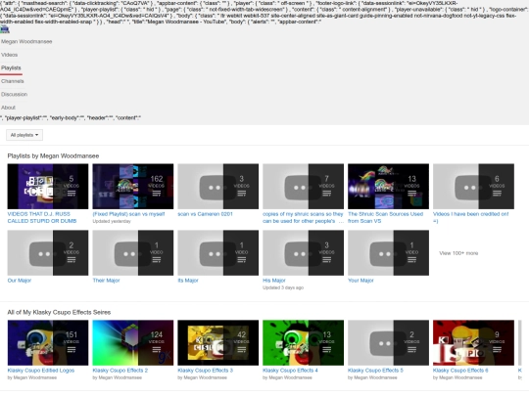Click copies of my shruic scans link
529x396 pixels.
[303, 217]
